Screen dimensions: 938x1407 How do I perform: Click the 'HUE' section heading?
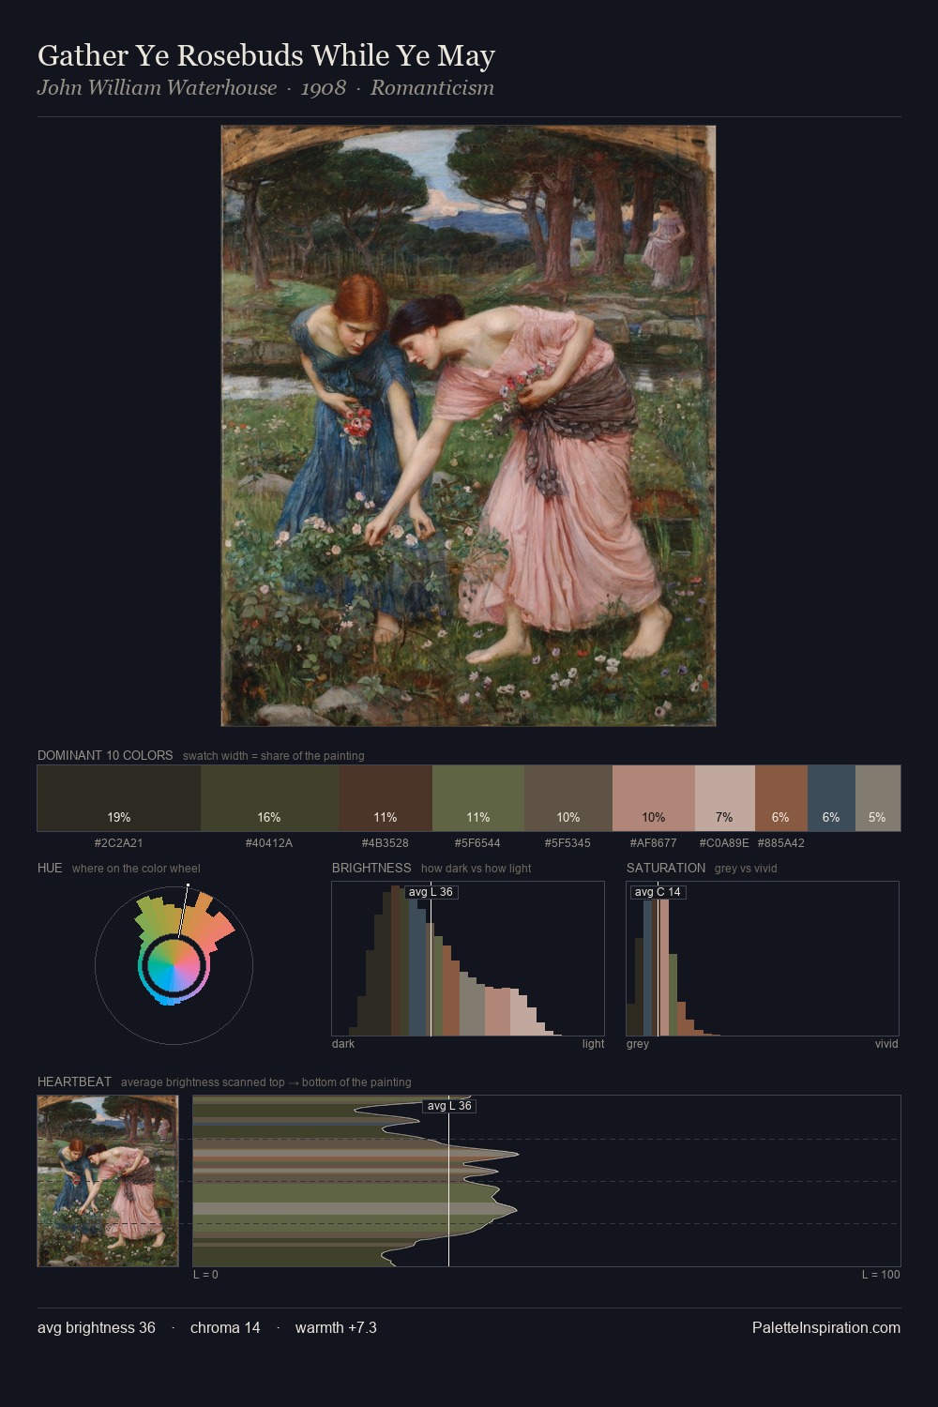pyautogui.click(x=50, y=868)
